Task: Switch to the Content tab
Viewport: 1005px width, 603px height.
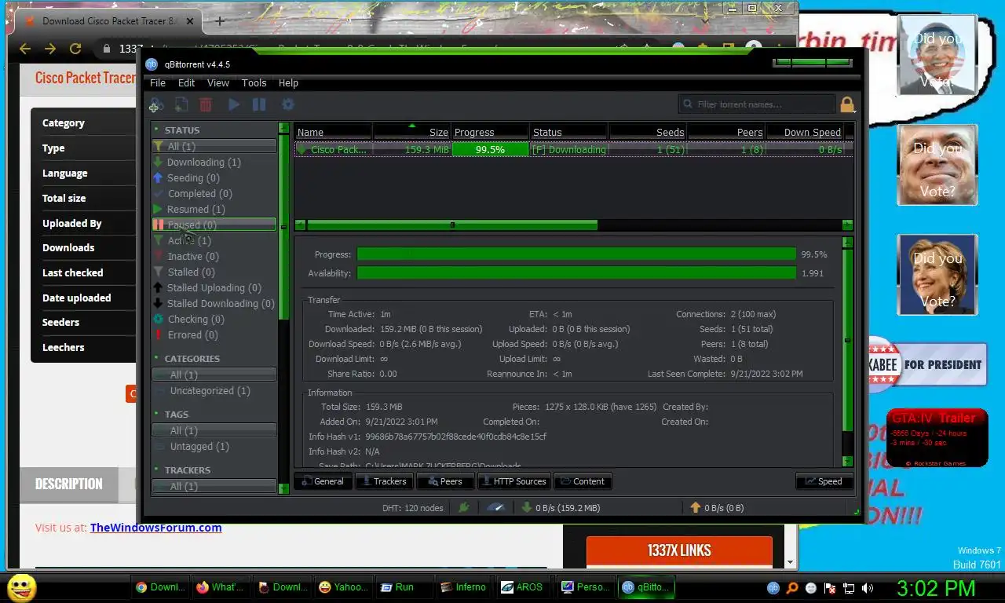Action: [583, 481]
